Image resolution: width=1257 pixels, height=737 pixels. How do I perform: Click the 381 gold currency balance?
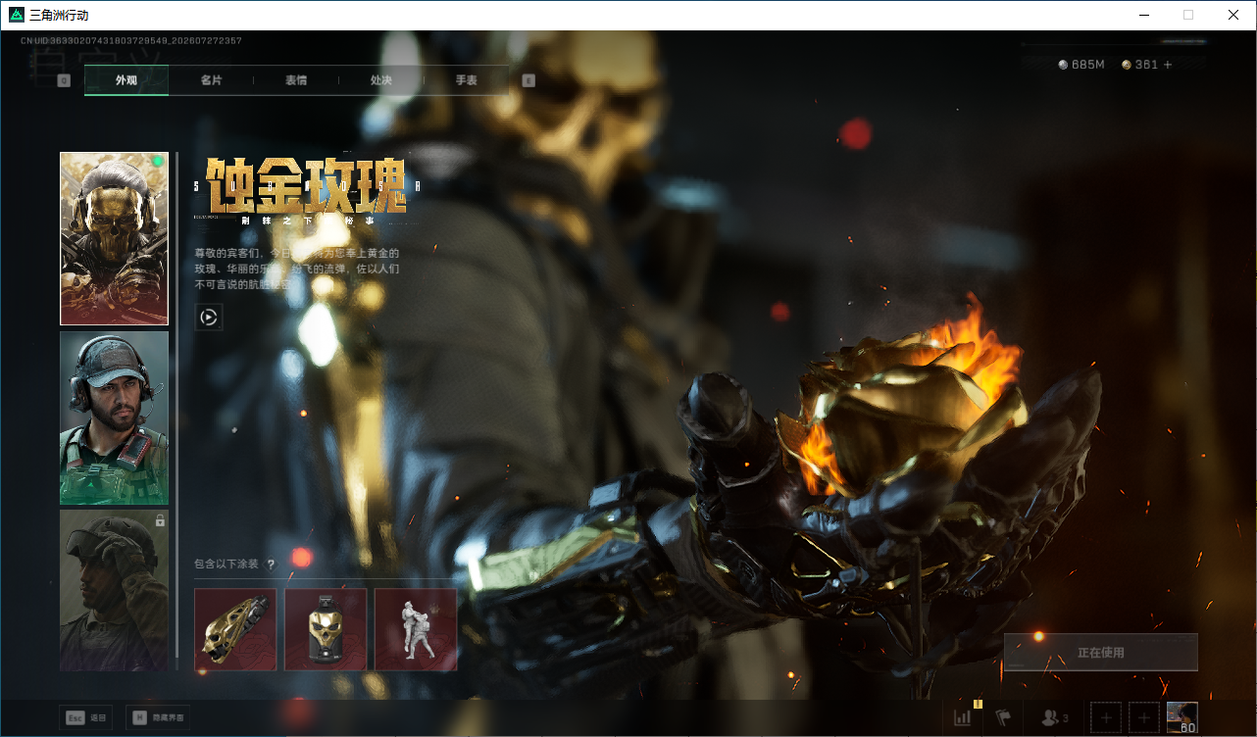(1140, 65)
